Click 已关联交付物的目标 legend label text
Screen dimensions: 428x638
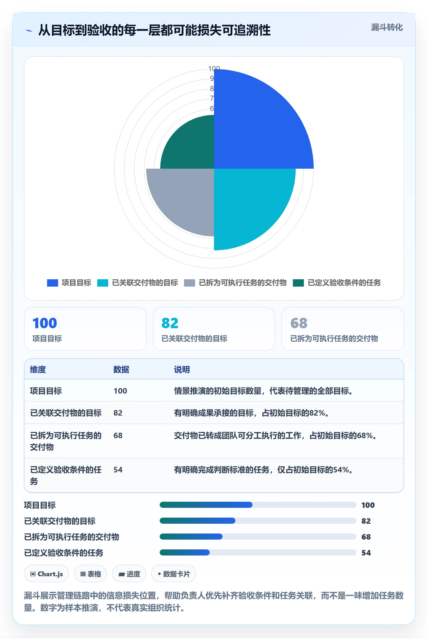145,283
